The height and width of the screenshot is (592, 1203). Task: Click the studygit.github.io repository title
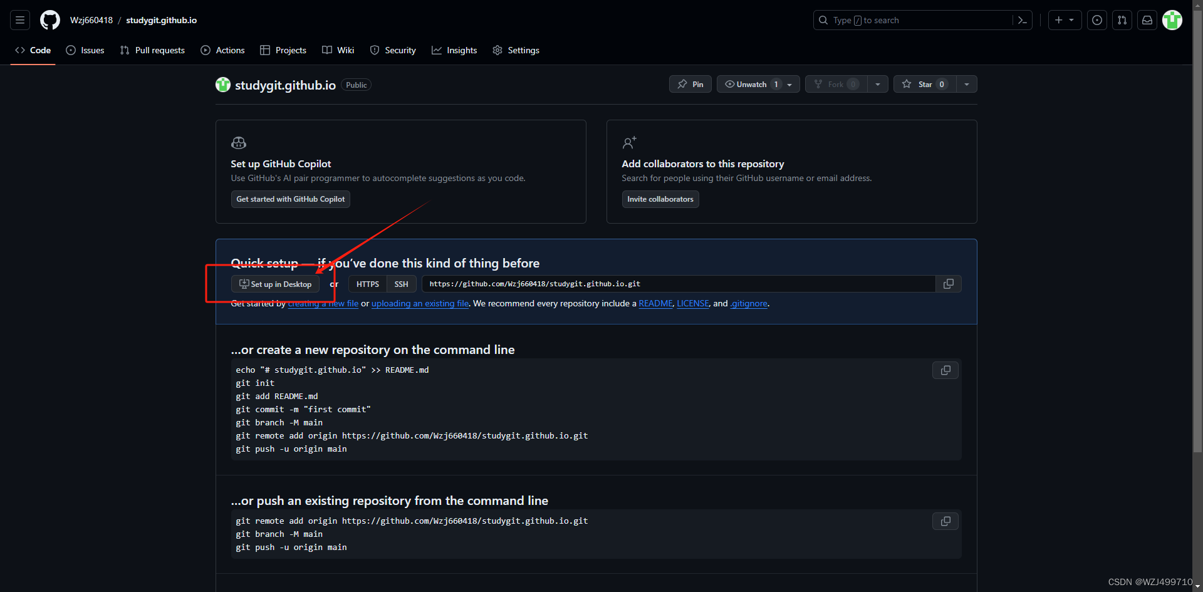pyautogui.click(x=285, y=85)
